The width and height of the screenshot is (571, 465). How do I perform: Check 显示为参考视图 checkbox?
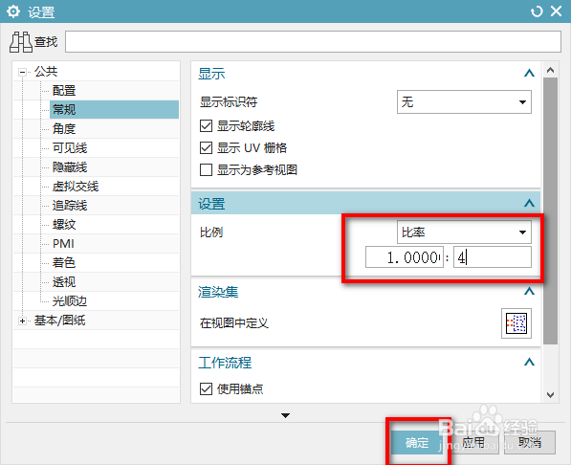point(206,169)
